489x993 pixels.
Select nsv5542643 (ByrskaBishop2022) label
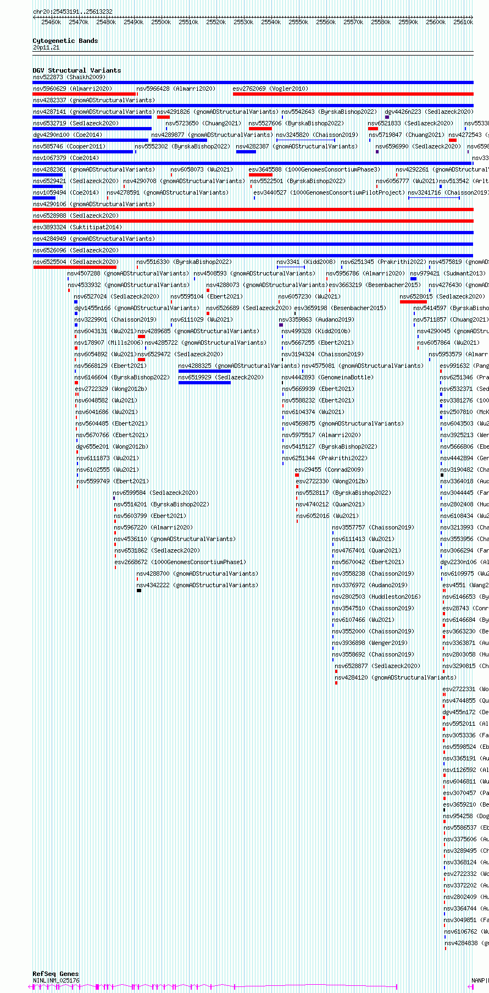(x=329, y=112)
